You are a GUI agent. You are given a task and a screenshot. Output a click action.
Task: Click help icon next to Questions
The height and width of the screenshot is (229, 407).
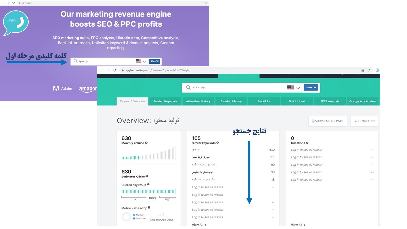pyautogui.click(x=307, y=143)
